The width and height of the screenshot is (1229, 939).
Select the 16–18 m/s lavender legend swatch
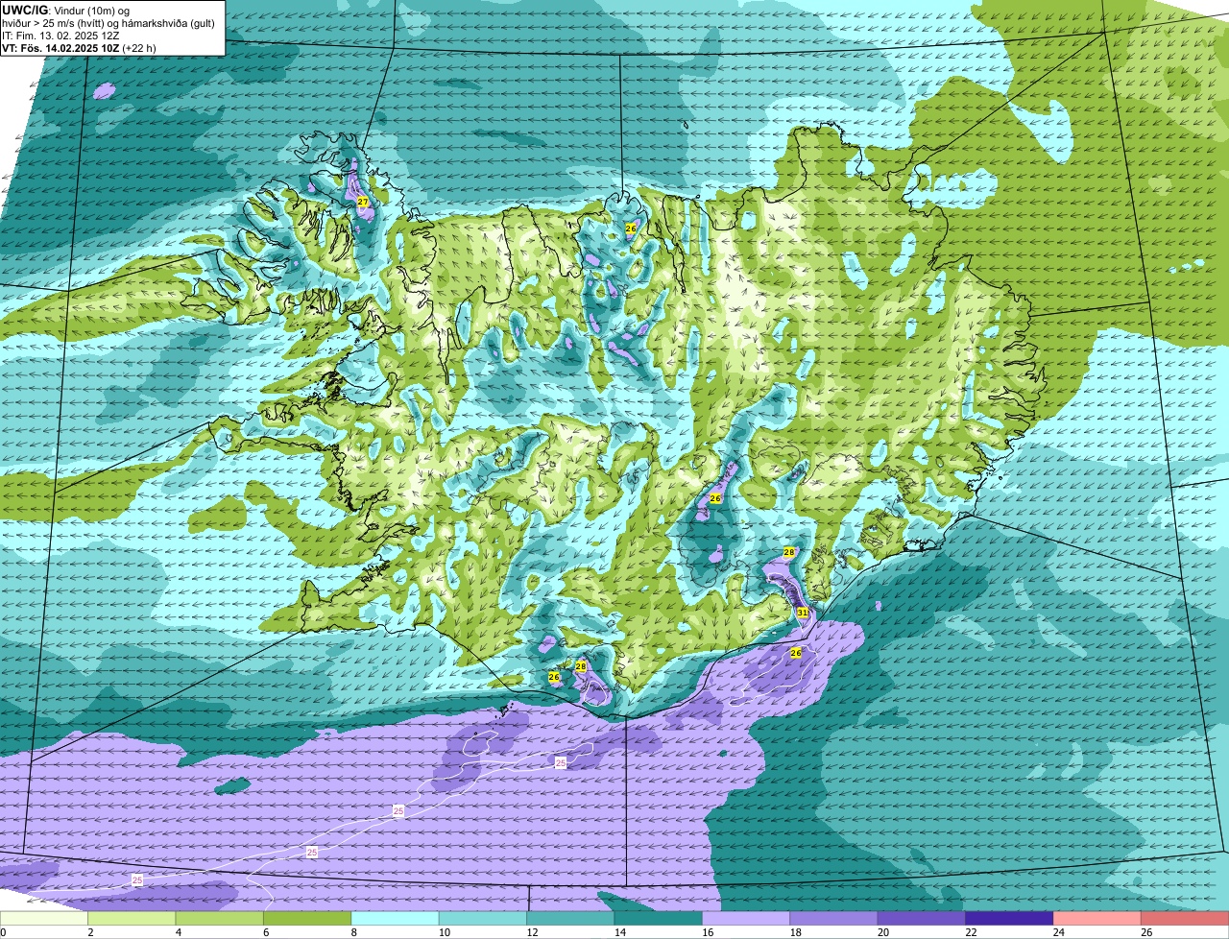[746, 919]
